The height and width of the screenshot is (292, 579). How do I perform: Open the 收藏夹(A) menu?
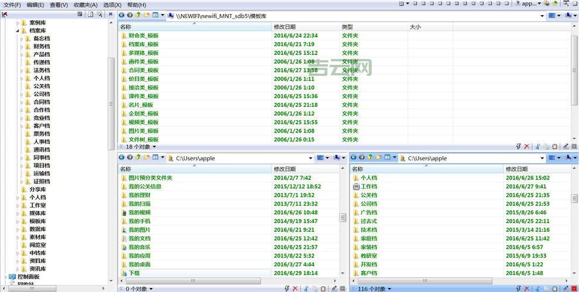click(x=85, y=5)
